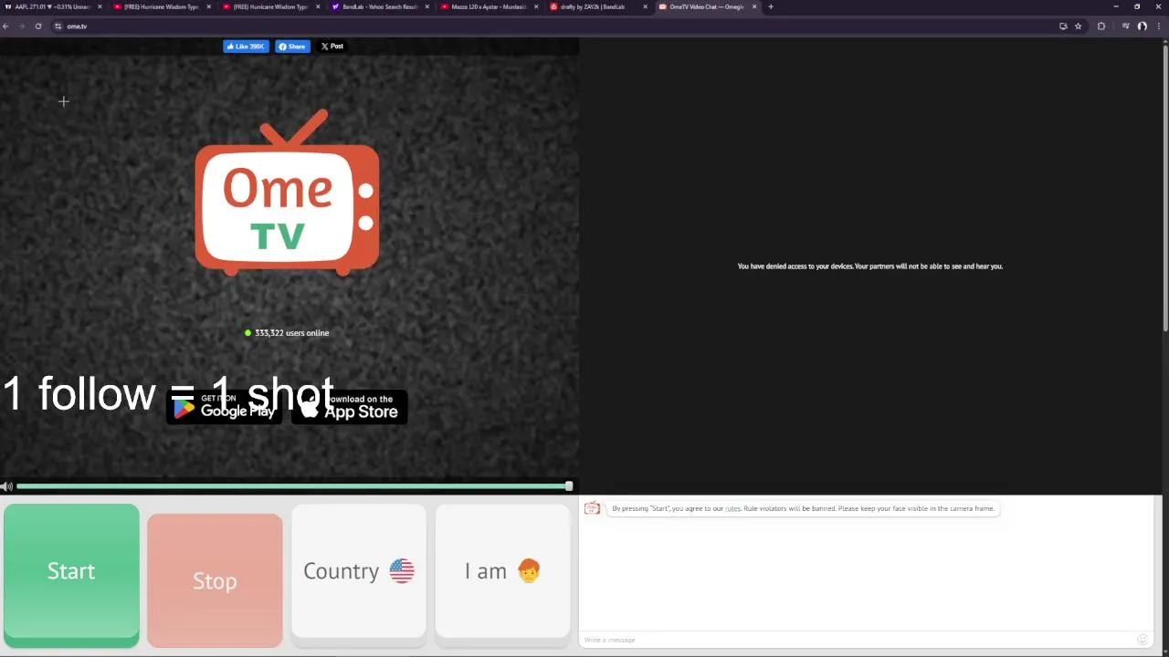
Task: Click the American flag icon
Action: click(x=402, y=571)
